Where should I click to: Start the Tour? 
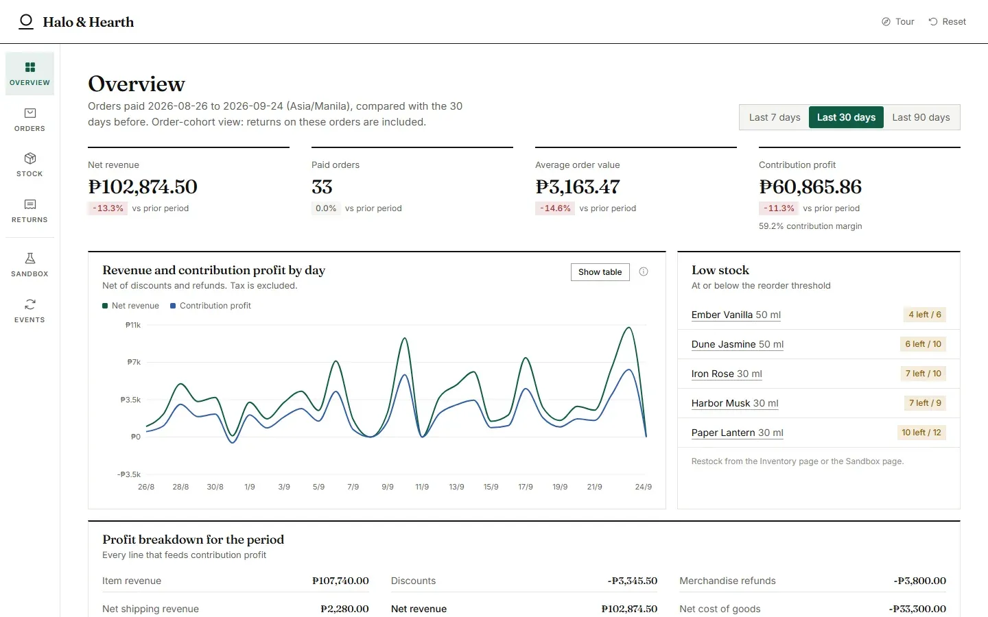[898, 22]
